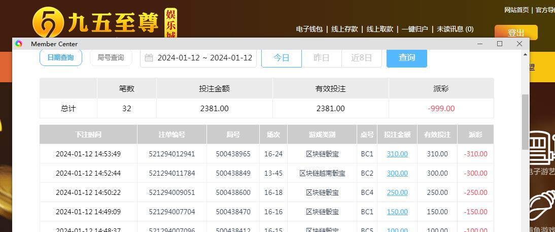Minimize the Member Center window
The height and width of the screenshot is (232, 555).
(x=480, y=44)
